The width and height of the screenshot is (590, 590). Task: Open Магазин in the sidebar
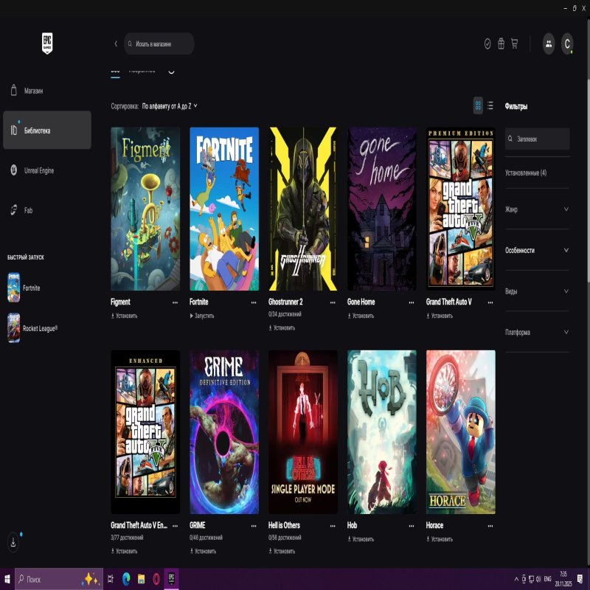pos(34,91)
